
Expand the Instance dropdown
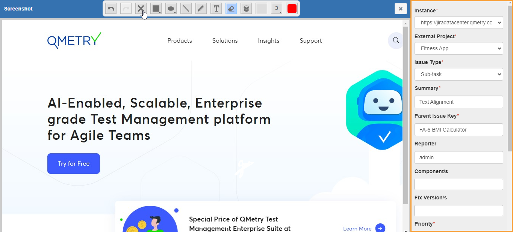point(459,22)
